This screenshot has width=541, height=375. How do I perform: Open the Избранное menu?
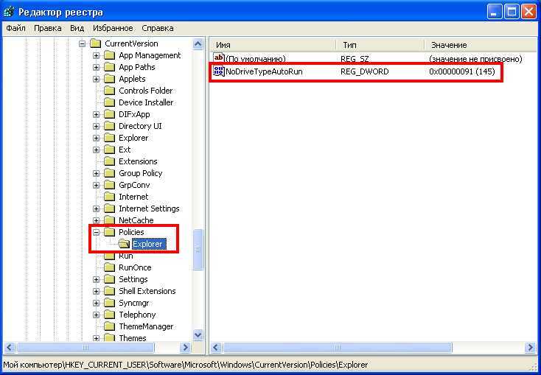[113, 28]
